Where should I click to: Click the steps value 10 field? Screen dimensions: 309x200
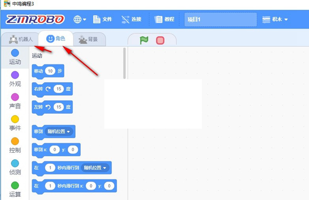50,71
